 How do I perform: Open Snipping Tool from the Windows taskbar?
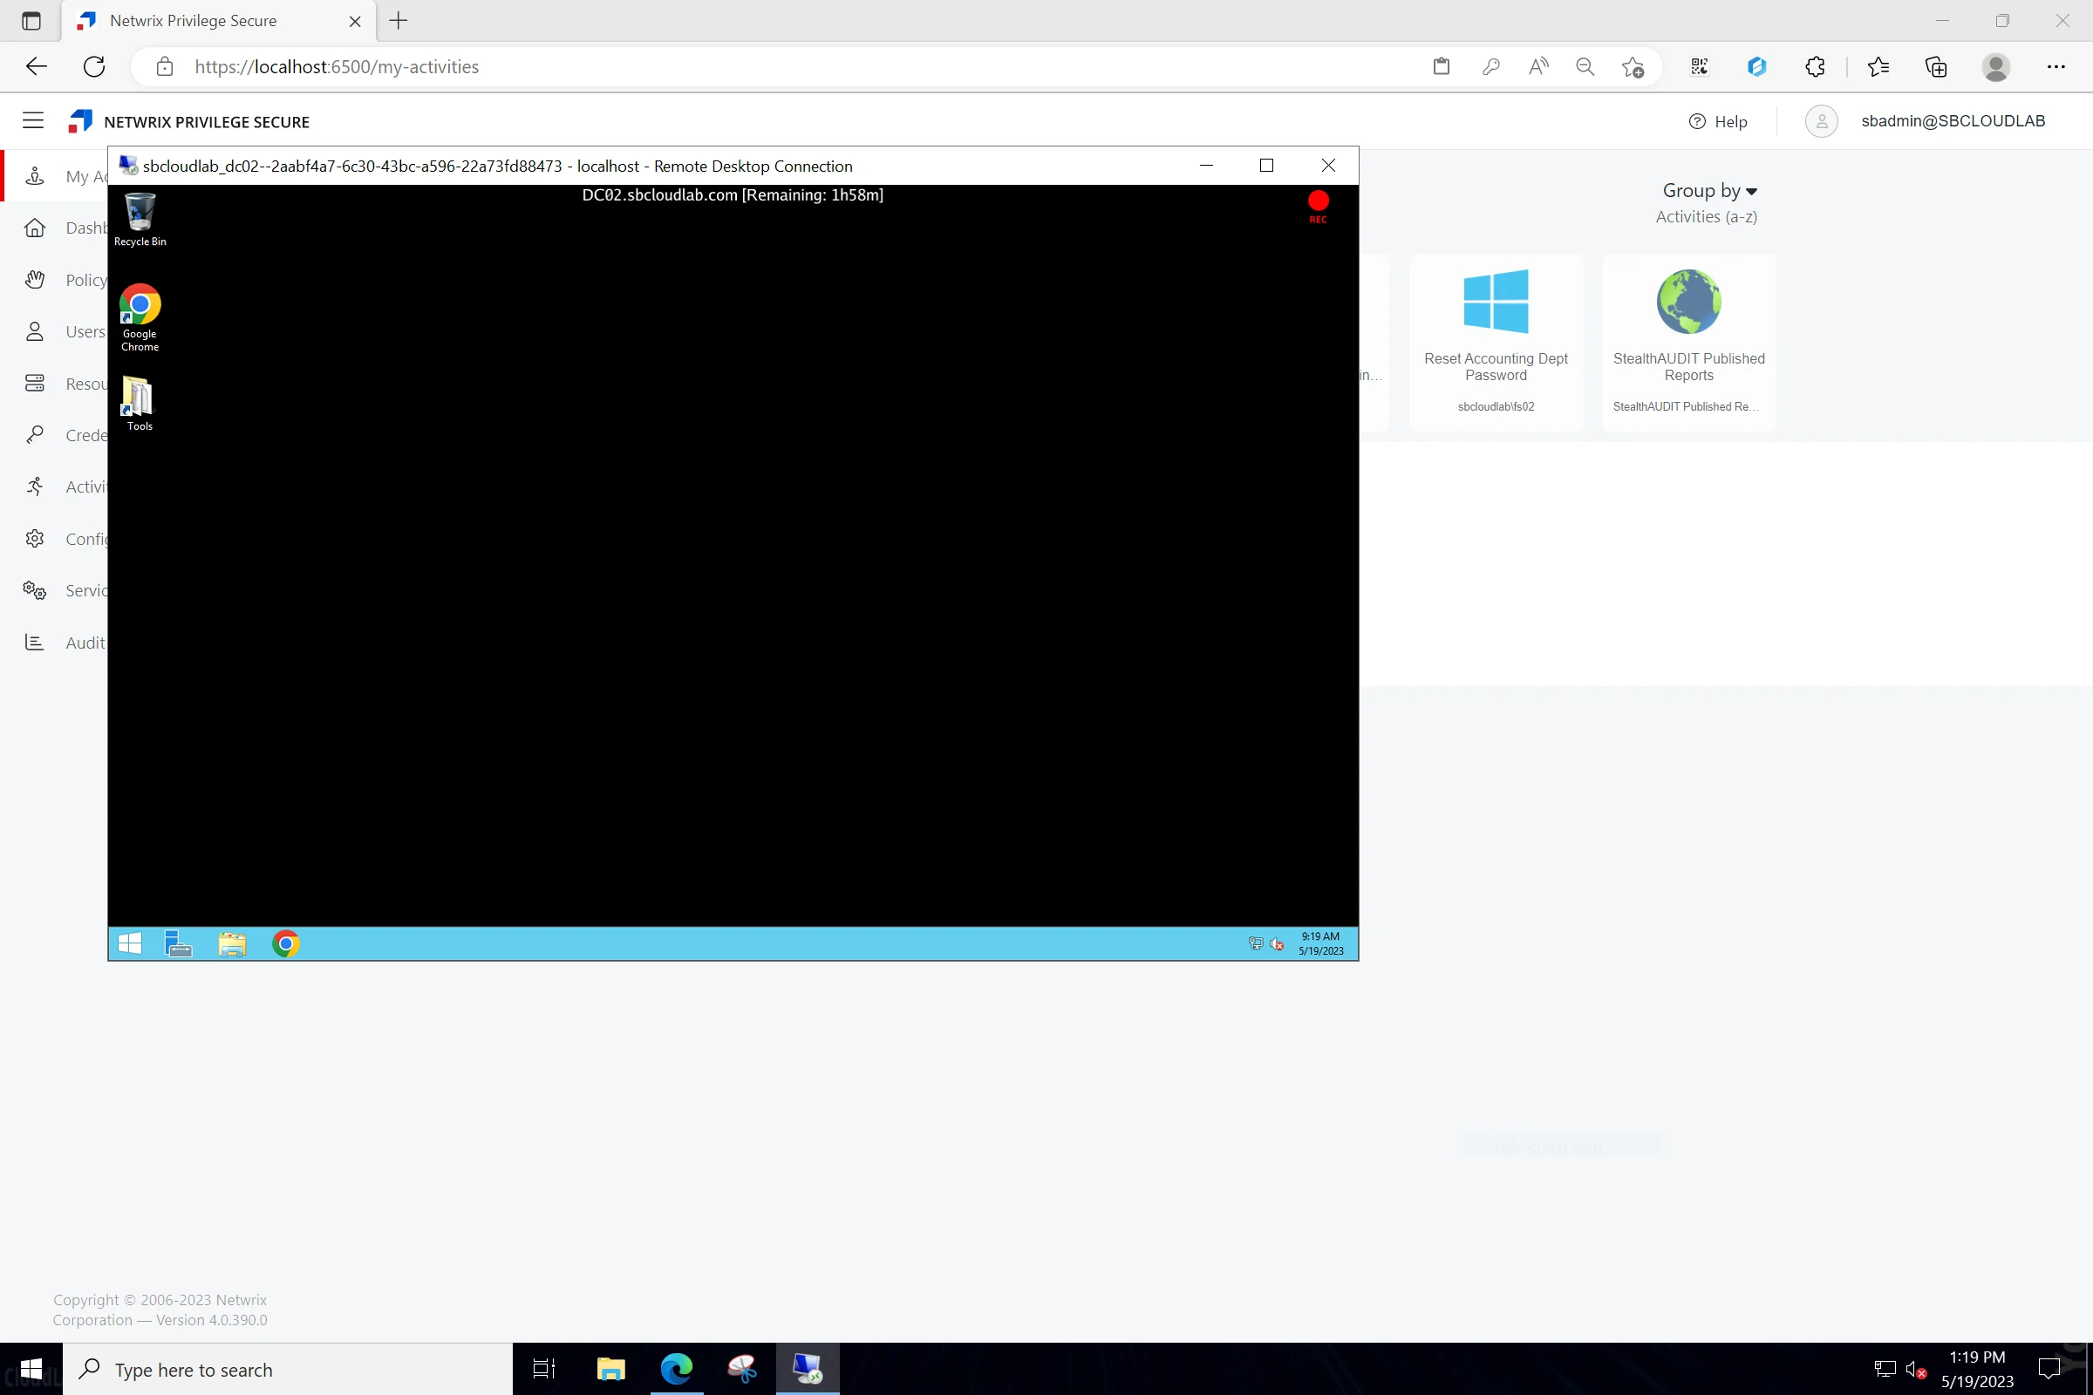741,1369
